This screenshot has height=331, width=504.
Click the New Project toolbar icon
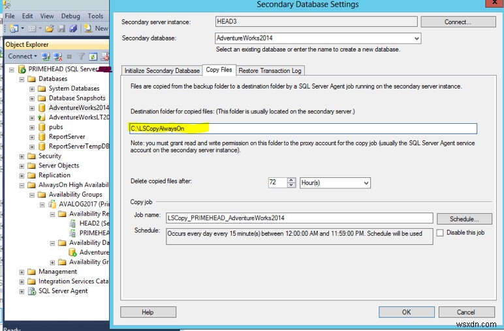(14, 29)
